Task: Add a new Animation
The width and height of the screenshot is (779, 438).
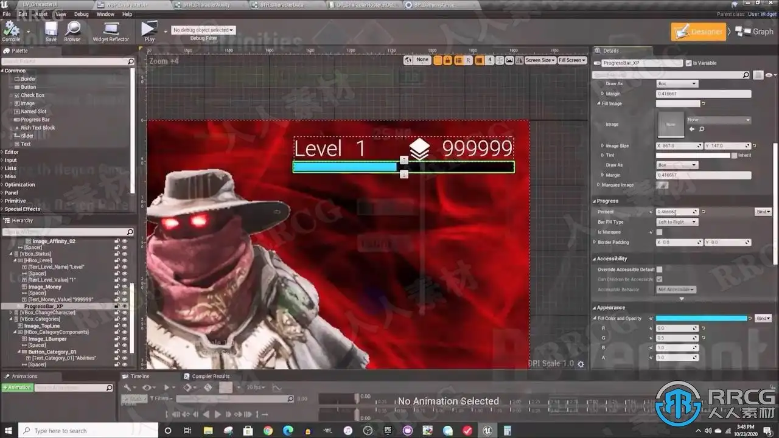Action: pyautogui.click(x=18, y=388)
